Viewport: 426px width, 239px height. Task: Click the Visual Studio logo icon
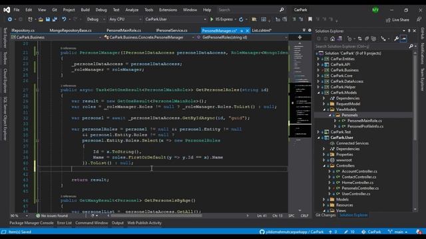[7, 10]
